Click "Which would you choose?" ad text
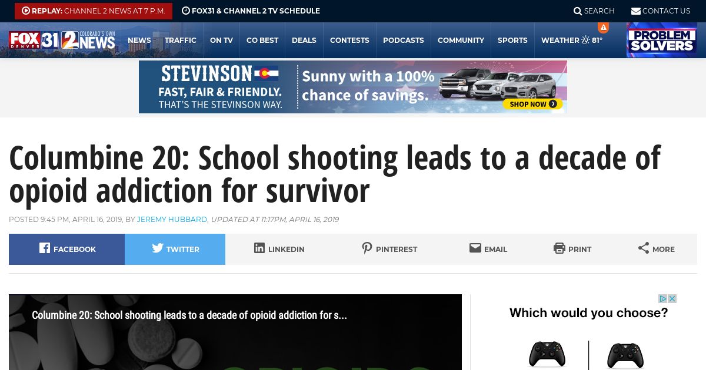The width and height of the screenshot is (706, 370). [x=588, y=313]
